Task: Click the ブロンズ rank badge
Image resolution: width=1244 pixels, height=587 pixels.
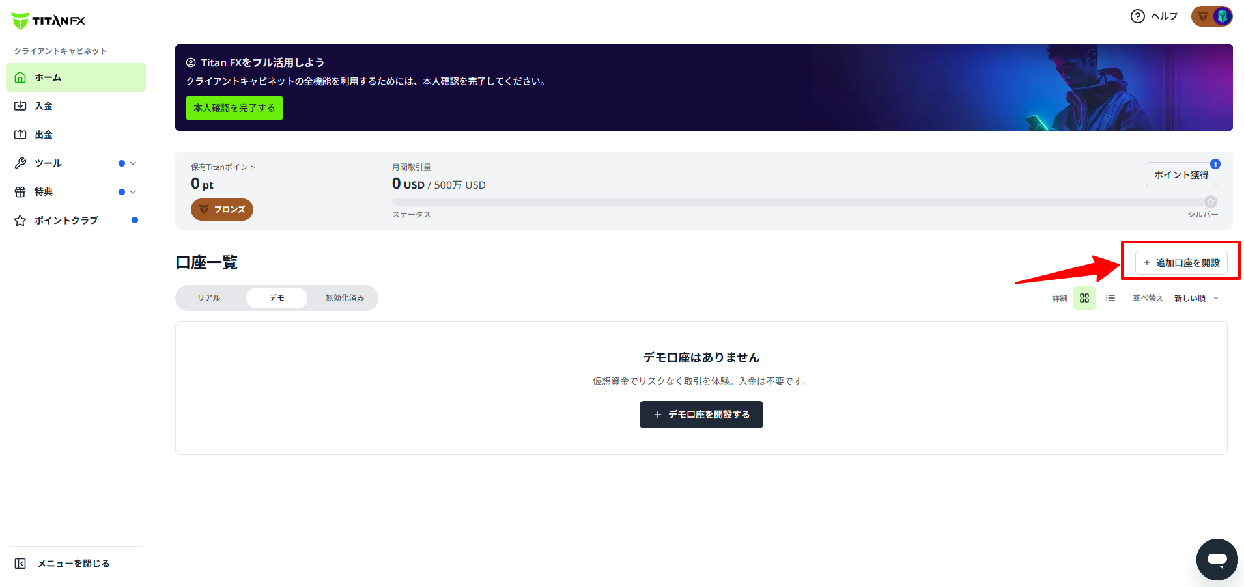Action: pyautogui.click(x=222, y=210)
